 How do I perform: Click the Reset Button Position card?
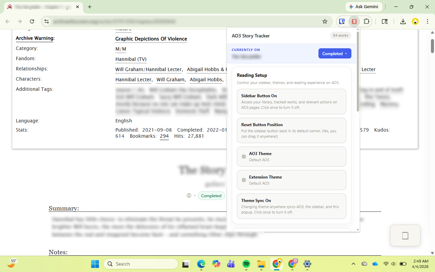point(292,130)
